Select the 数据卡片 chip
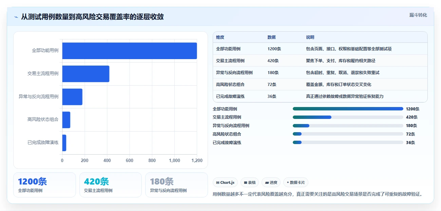This screenshot has height=211, width=441. [x=295, y=182]
